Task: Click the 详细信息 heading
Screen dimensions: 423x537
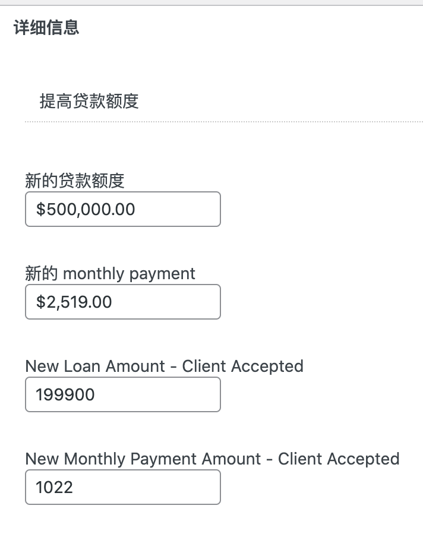Action: (46, 28)
